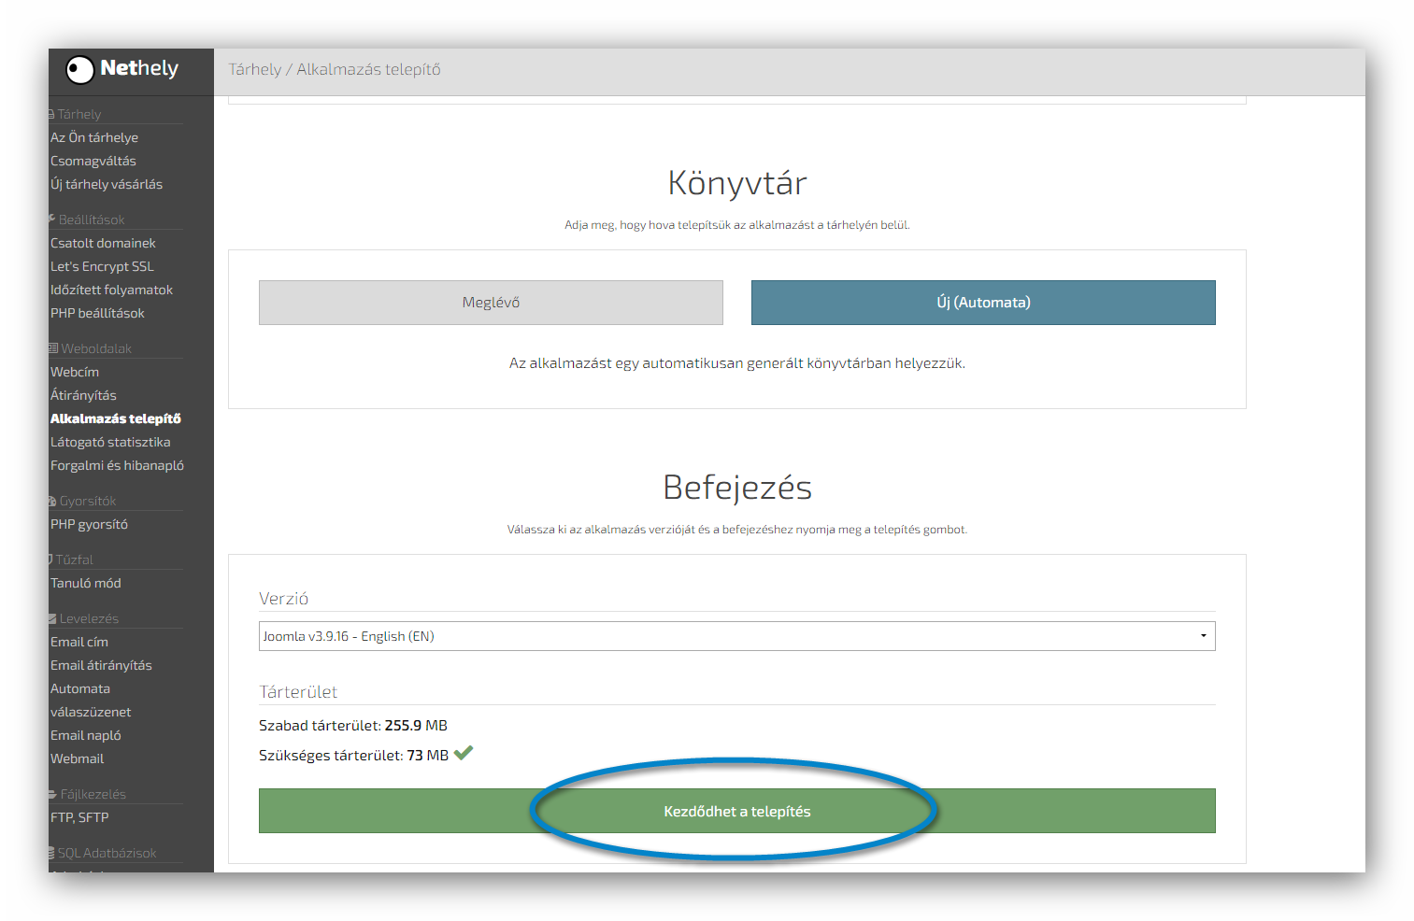
Task: Start install with Kezdődhet a telepítés
Action: pyautogui.click(x=736, y=811)
